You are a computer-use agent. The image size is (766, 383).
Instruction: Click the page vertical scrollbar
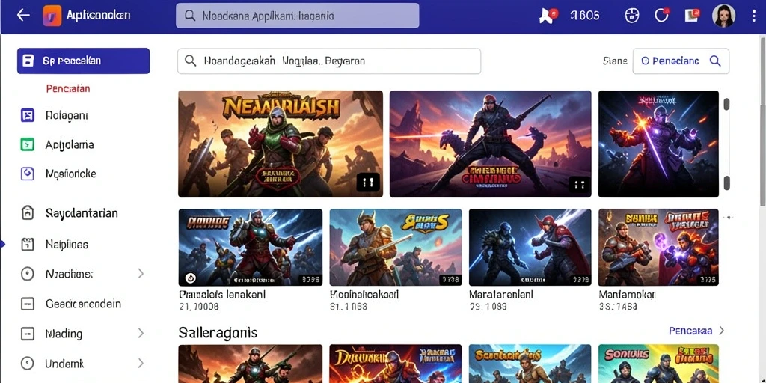(x=762, y=122)
